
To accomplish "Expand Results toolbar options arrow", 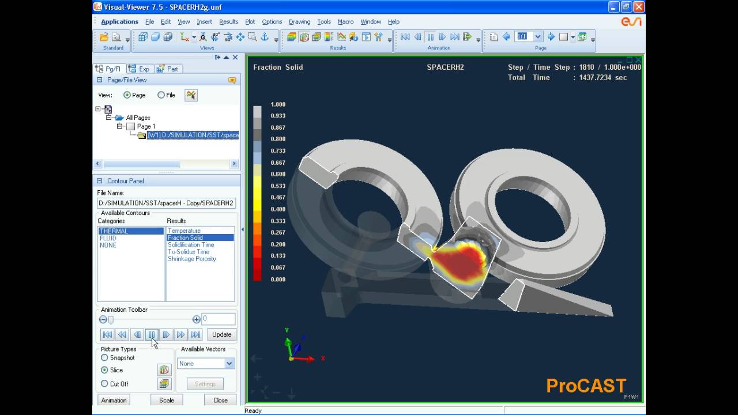I will click(390, 39).
